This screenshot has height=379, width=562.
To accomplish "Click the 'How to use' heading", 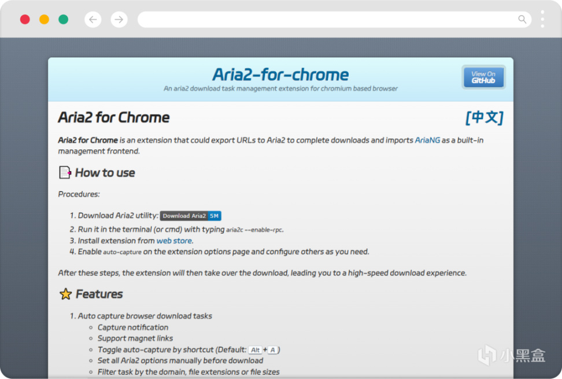I will click(105, 173).
